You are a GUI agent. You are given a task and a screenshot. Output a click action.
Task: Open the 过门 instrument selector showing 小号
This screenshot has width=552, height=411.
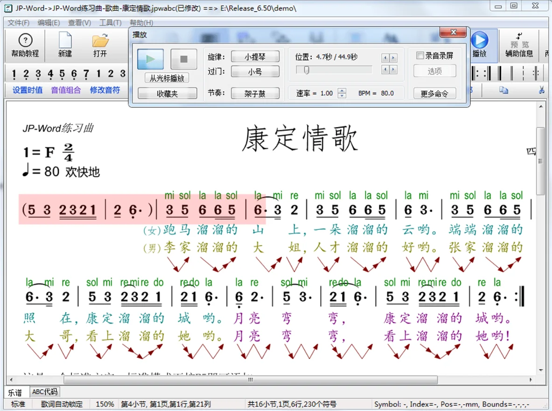255,71
